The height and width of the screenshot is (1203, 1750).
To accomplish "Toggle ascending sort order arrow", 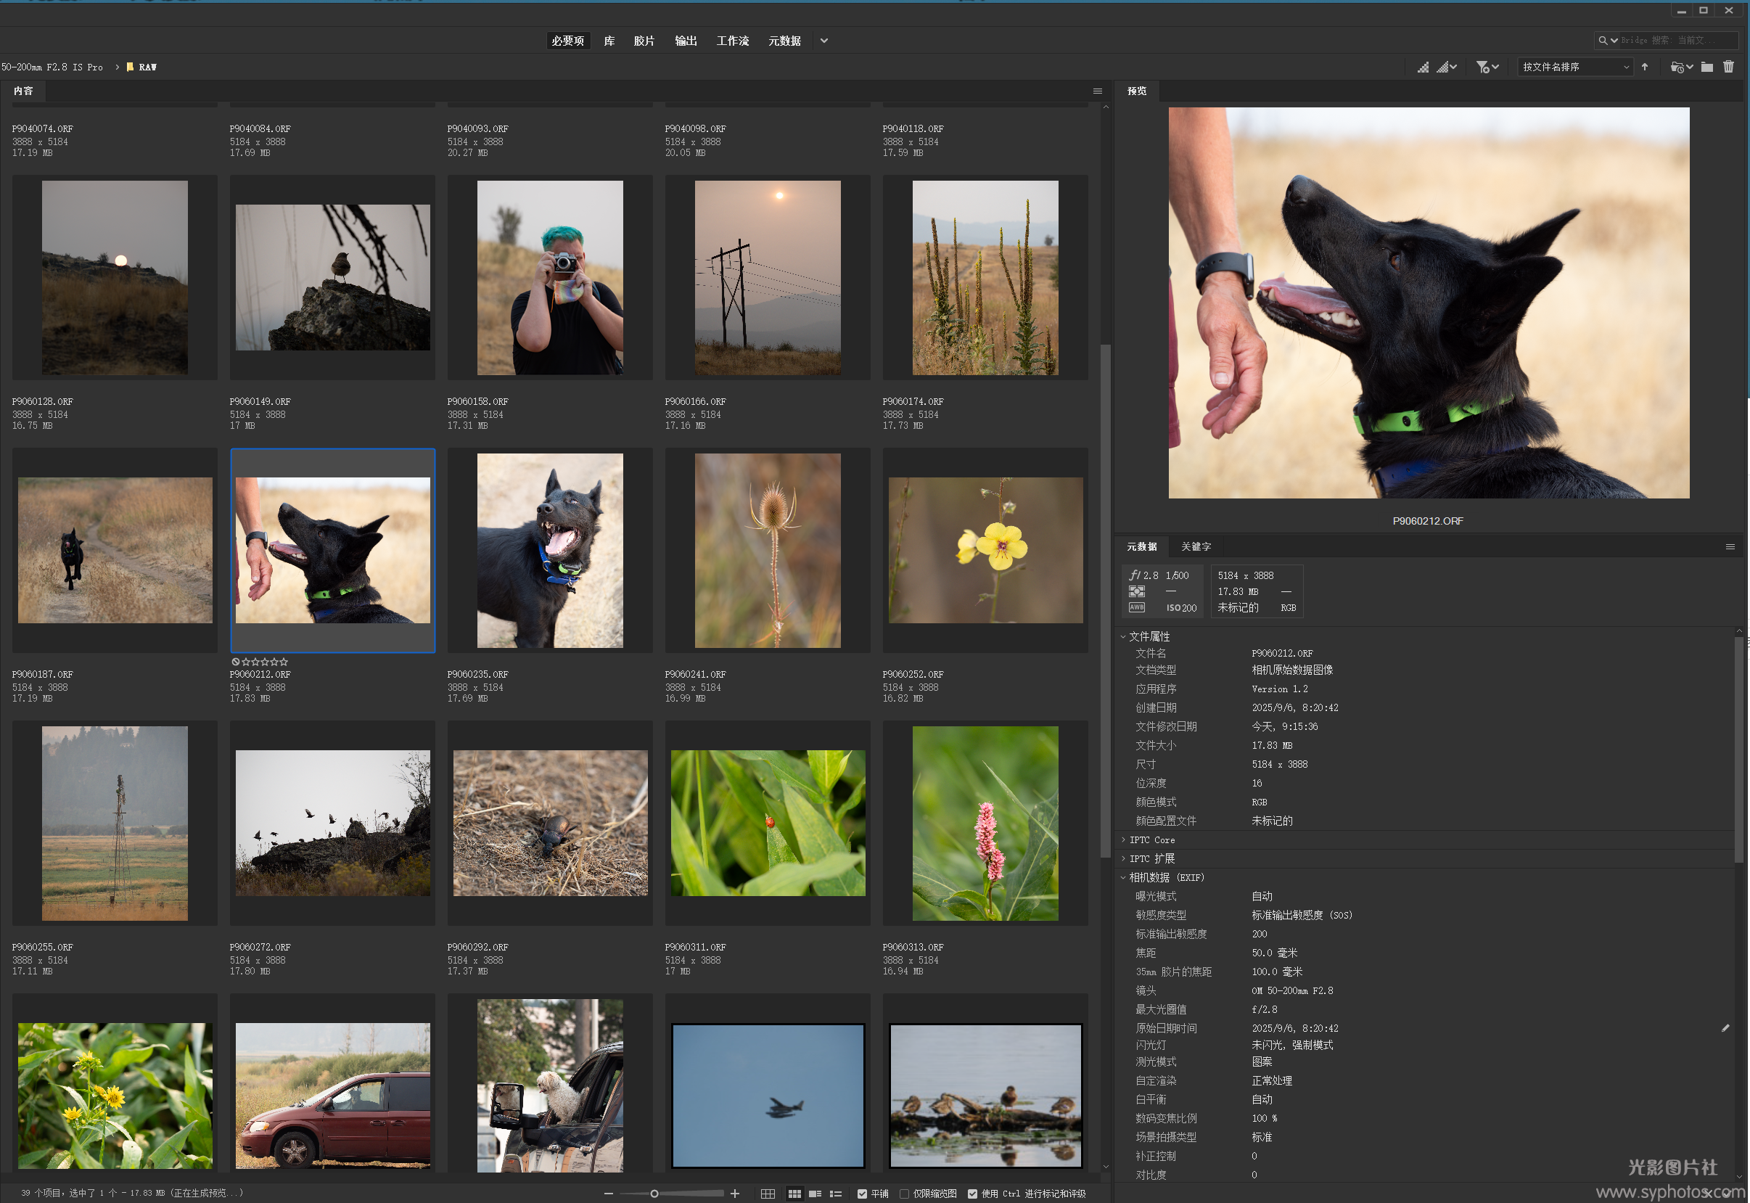I will pos(1645,67).
